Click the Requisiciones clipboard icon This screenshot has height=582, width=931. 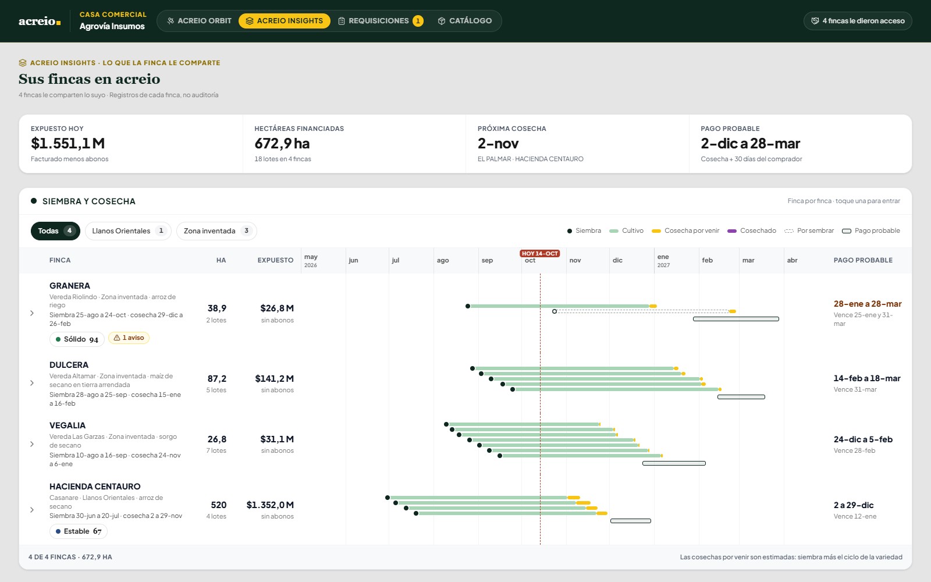342,21
